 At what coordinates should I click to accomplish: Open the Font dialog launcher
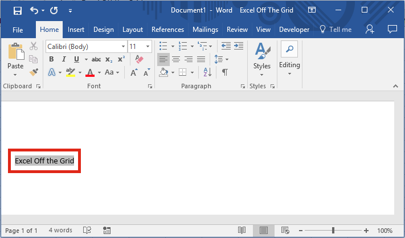tap(150, 86)
